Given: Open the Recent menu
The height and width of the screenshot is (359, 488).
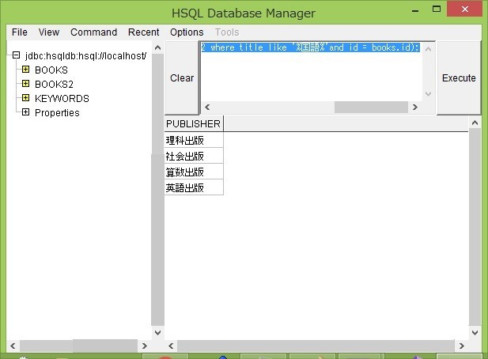Looking at the screenshot, I should [143, 32].
